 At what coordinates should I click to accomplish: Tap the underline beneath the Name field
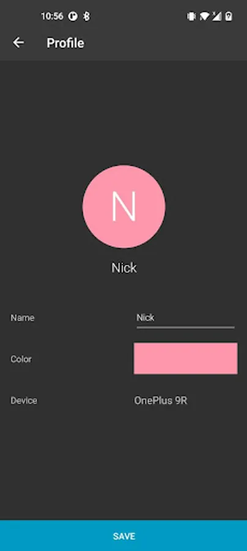(x=185, y=328)
